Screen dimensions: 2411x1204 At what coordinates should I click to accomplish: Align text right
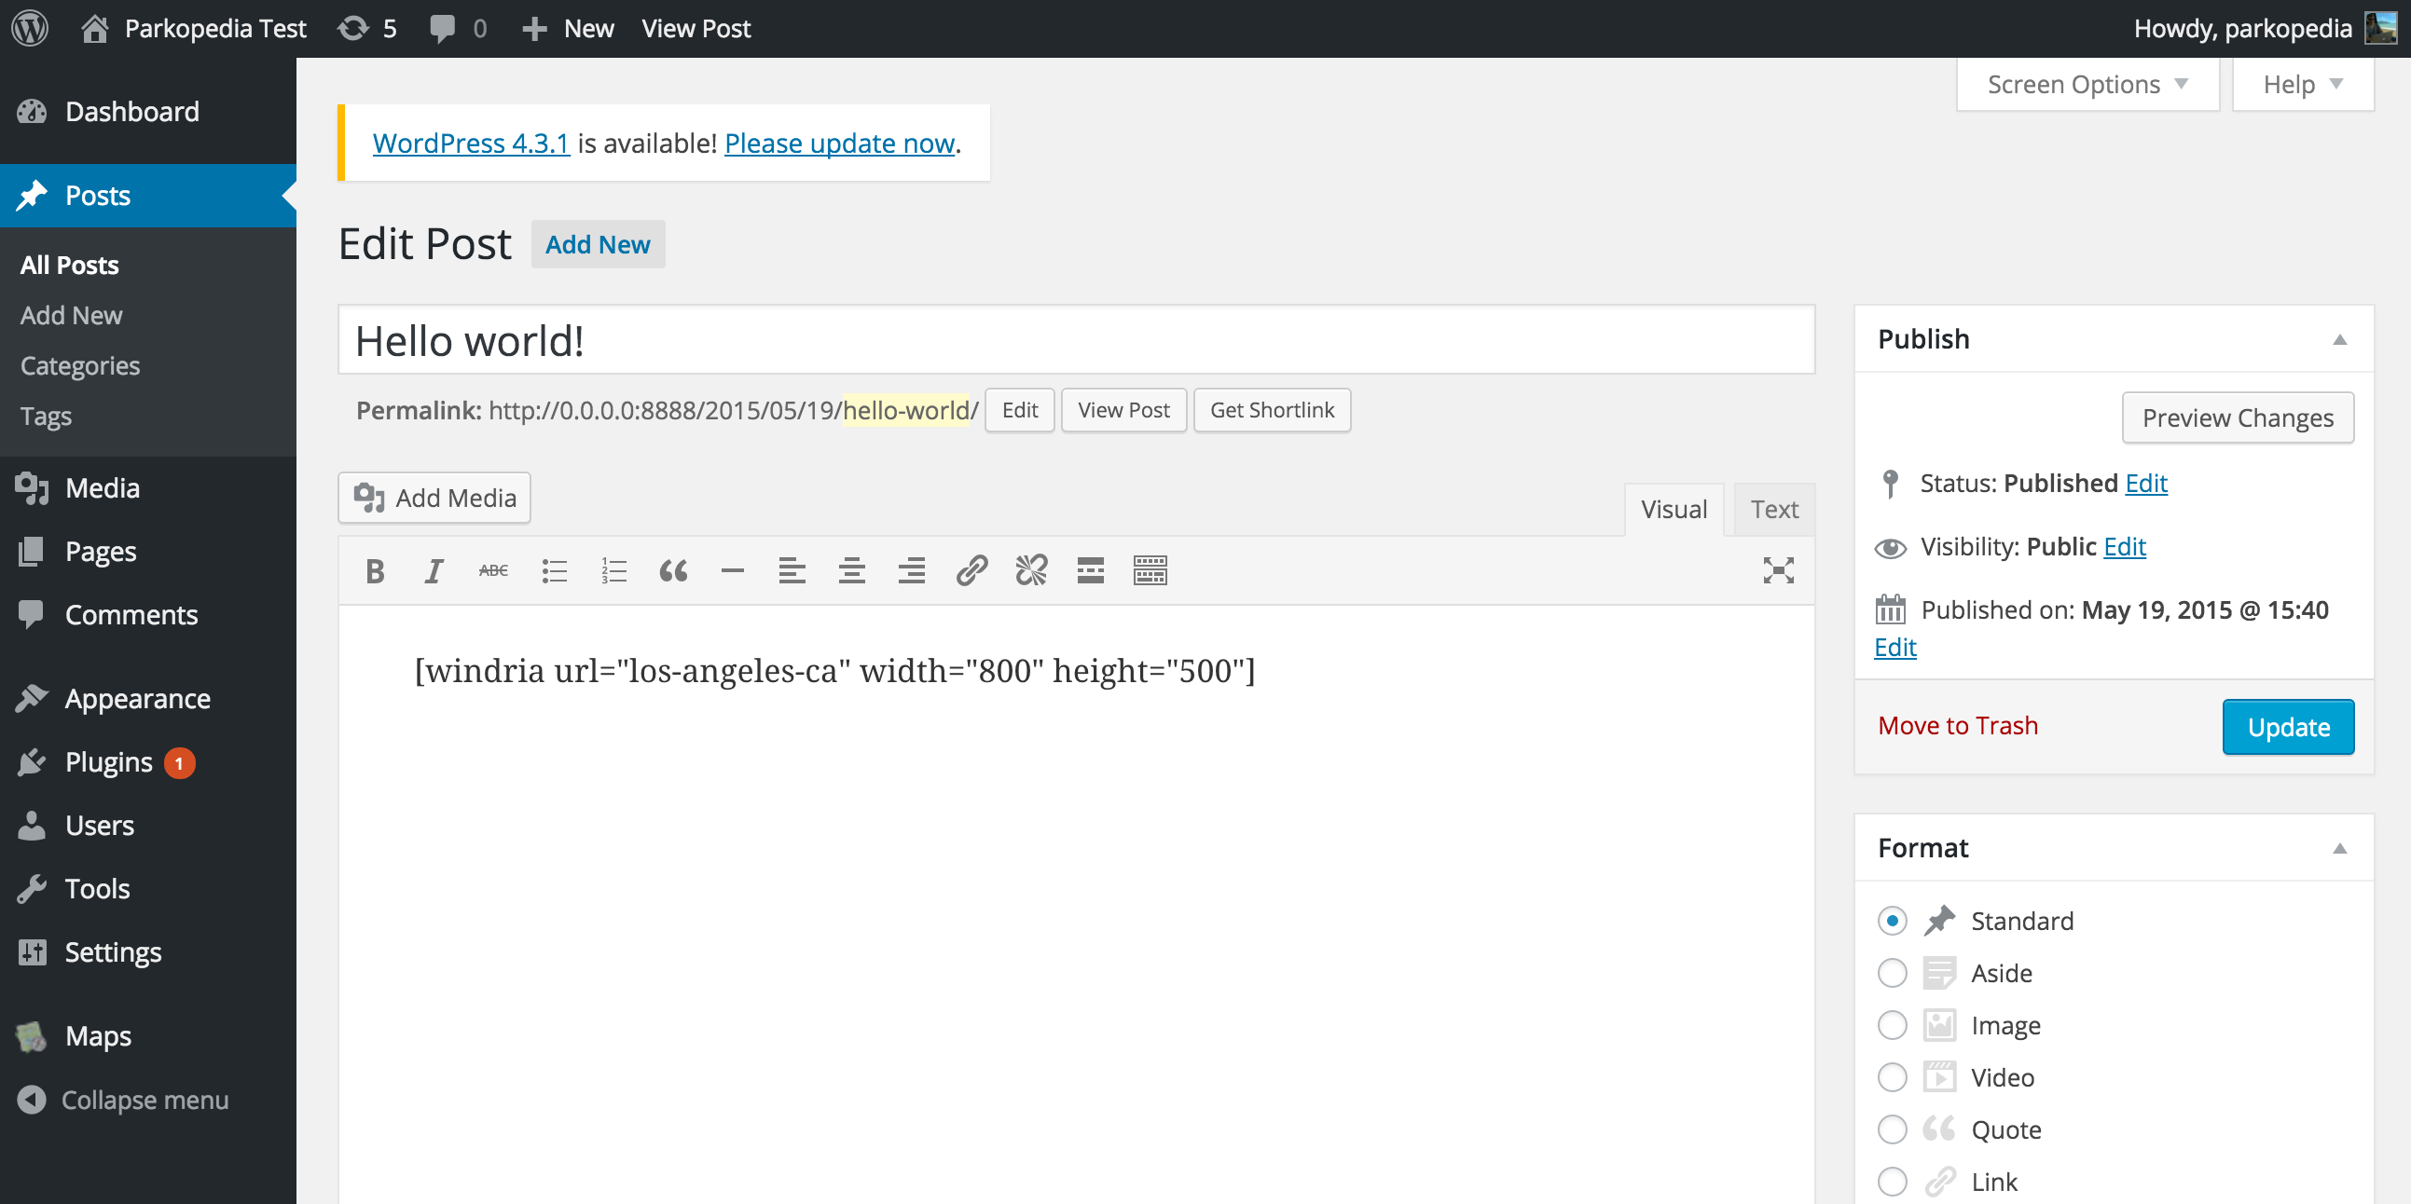click(912, 570)
